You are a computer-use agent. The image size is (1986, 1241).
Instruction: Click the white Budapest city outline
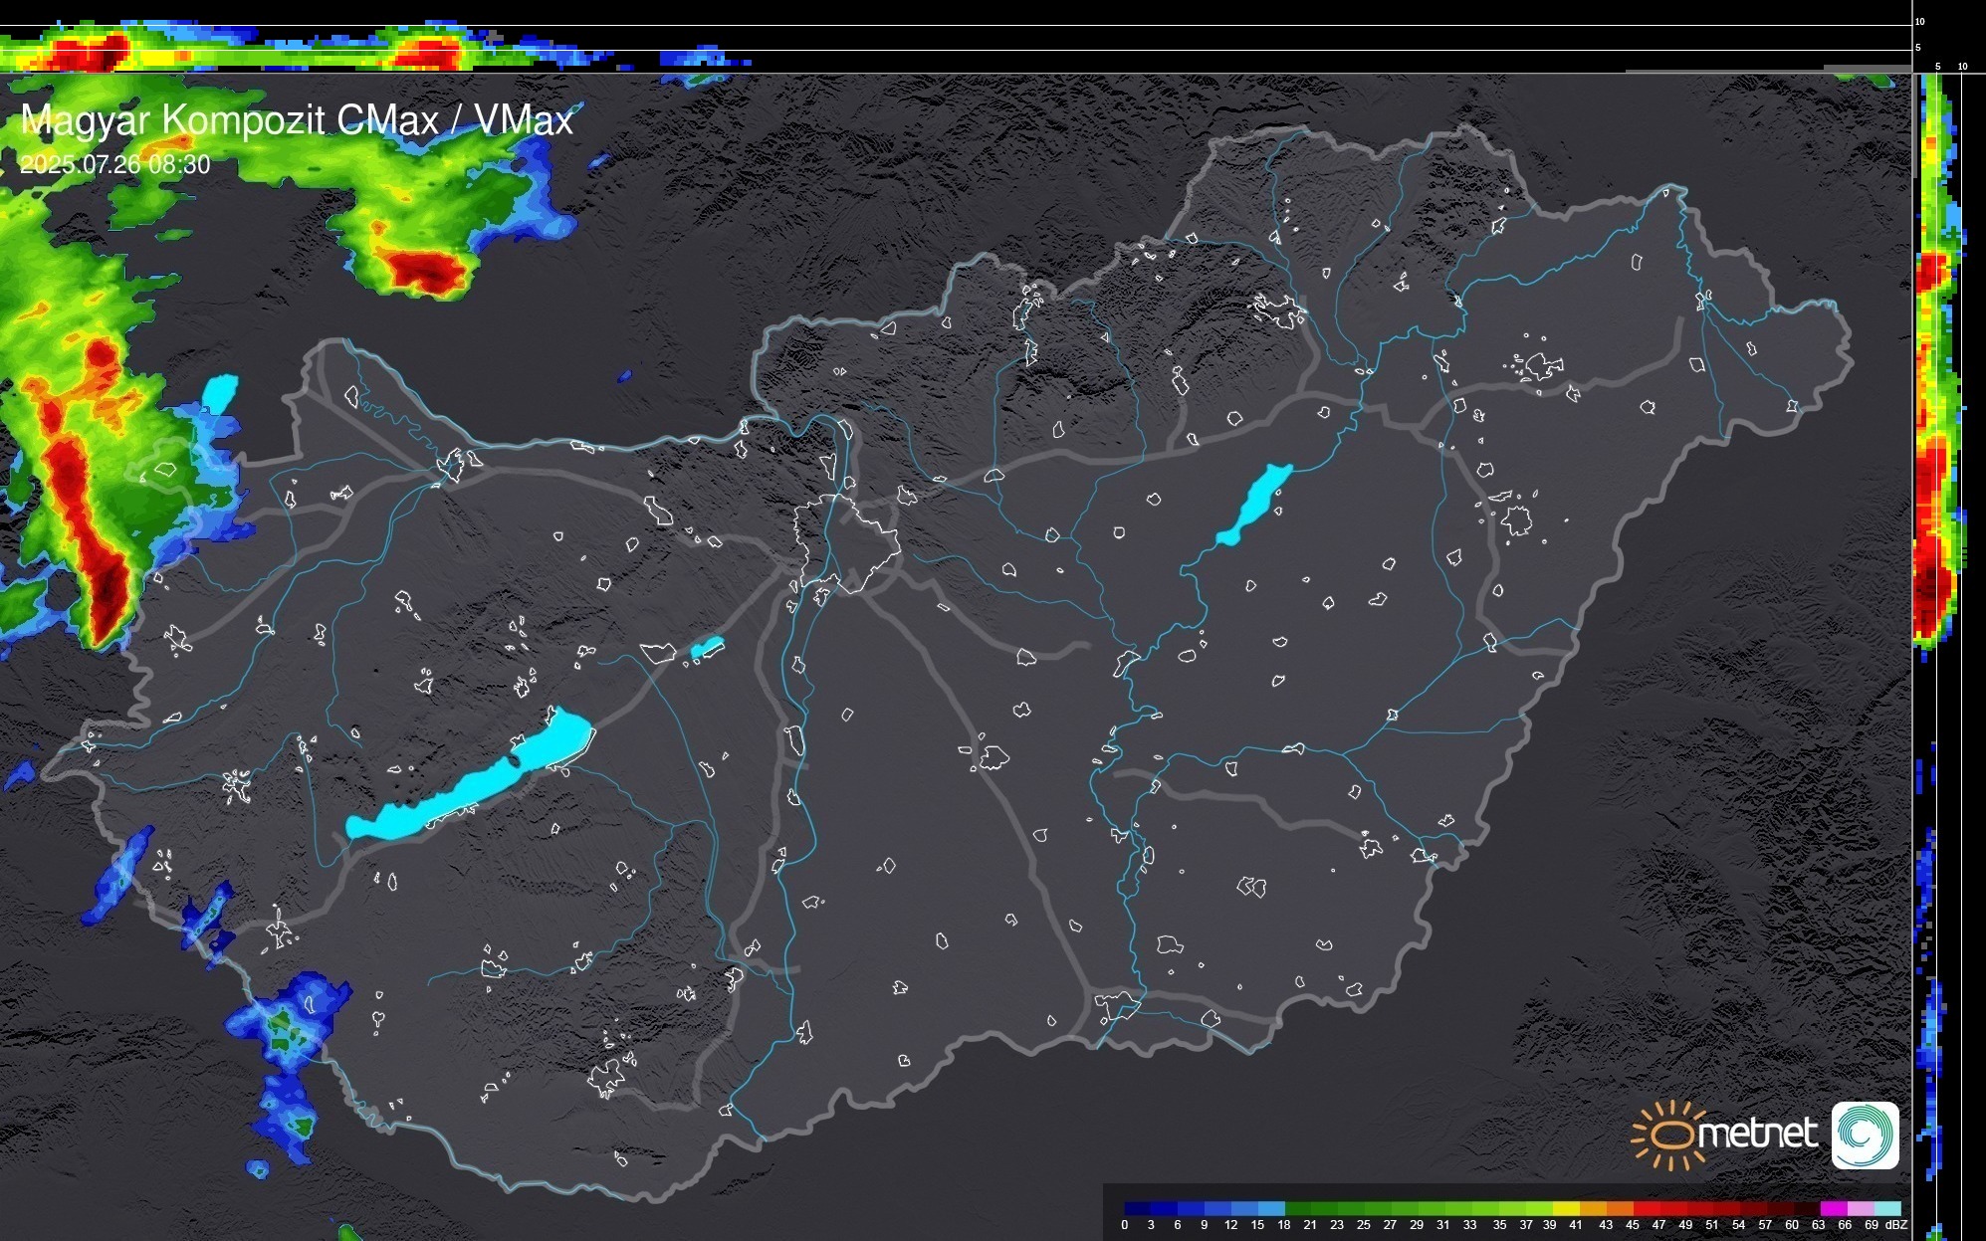click(x=846, y=542)
